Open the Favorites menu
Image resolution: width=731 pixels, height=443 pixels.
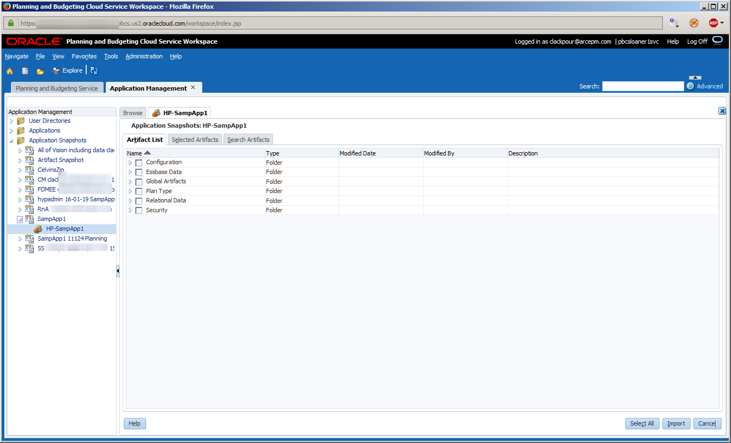pos(84,56)
